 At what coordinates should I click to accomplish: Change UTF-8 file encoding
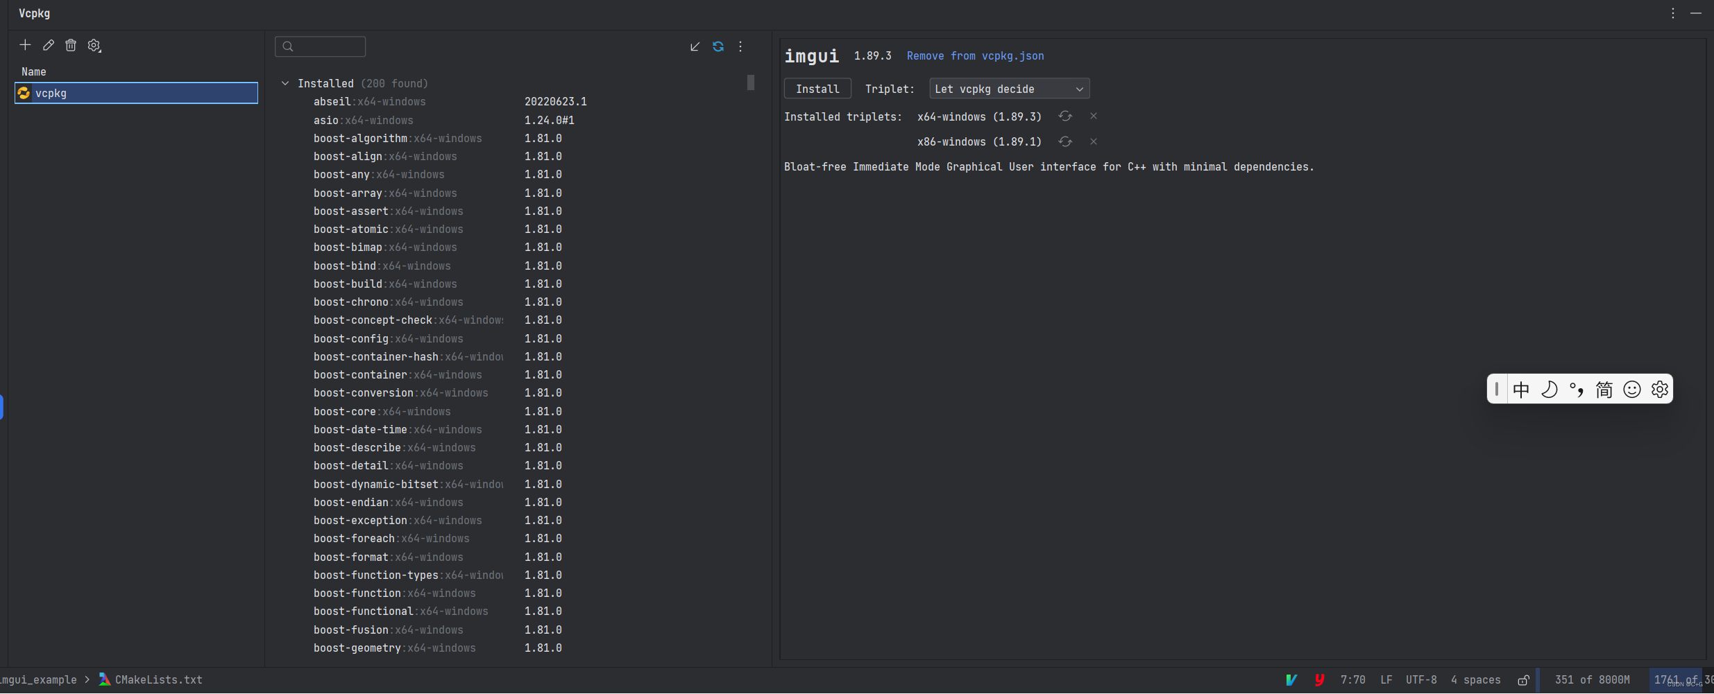1421,680
